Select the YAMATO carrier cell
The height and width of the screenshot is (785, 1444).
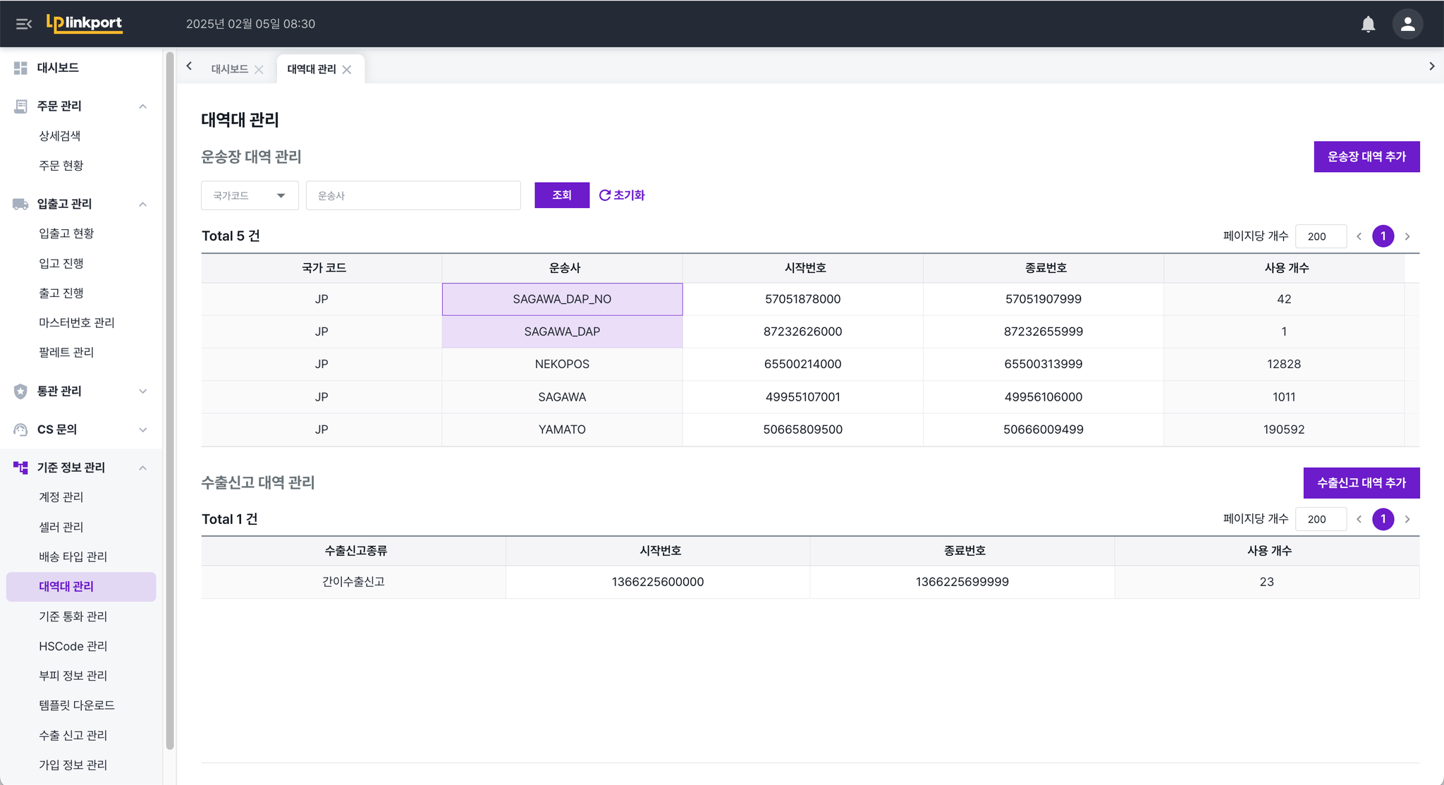[562, 430]
